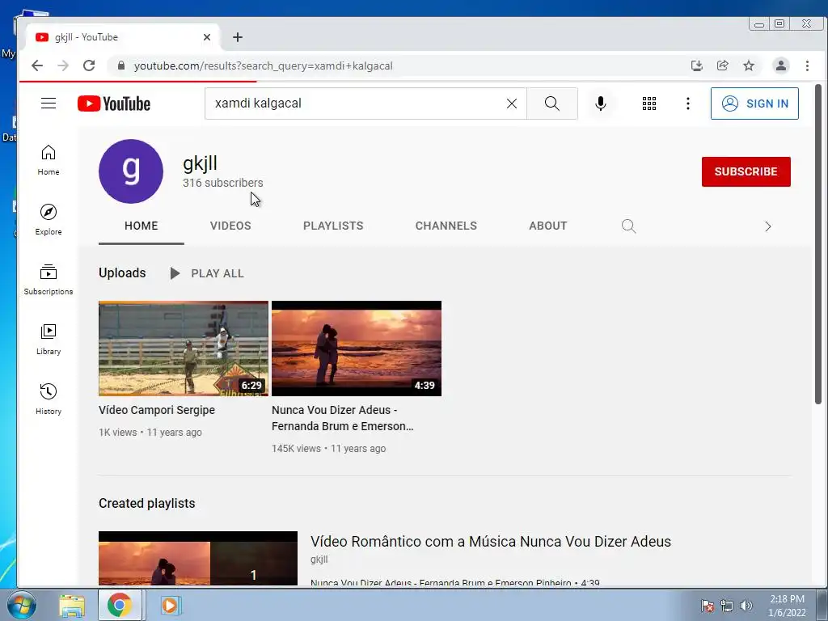This screenshot has width=828, height=621.
Task: Click the gkjll author under playlist
Action: coord(319,560)
